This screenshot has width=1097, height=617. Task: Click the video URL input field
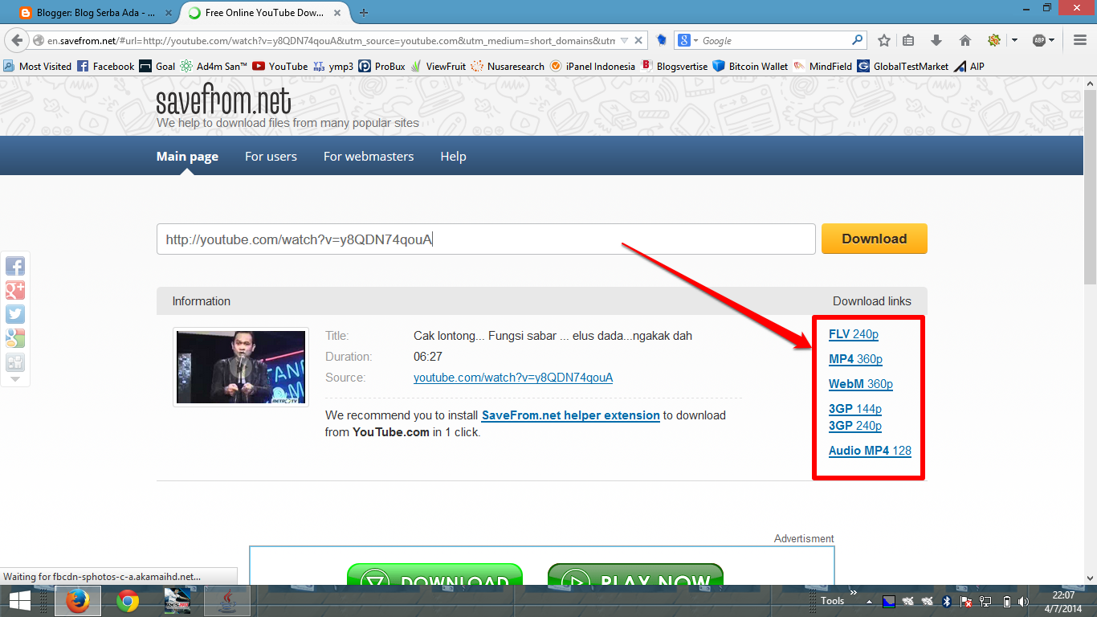(486, 239)
